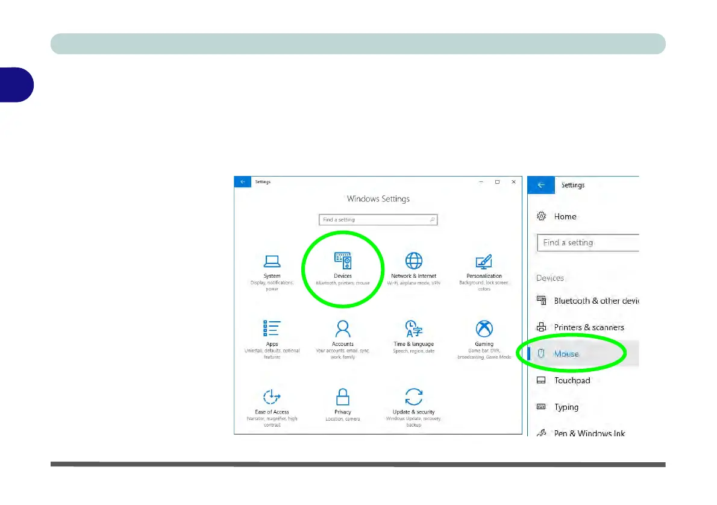Click the Home gear icon in sidebar

[x=542, y=216]
